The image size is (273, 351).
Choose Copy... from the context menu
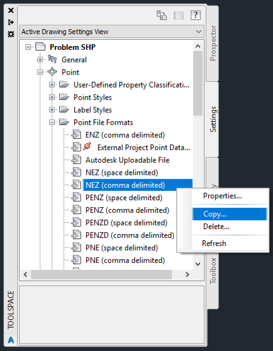click(x=215, y=214)
